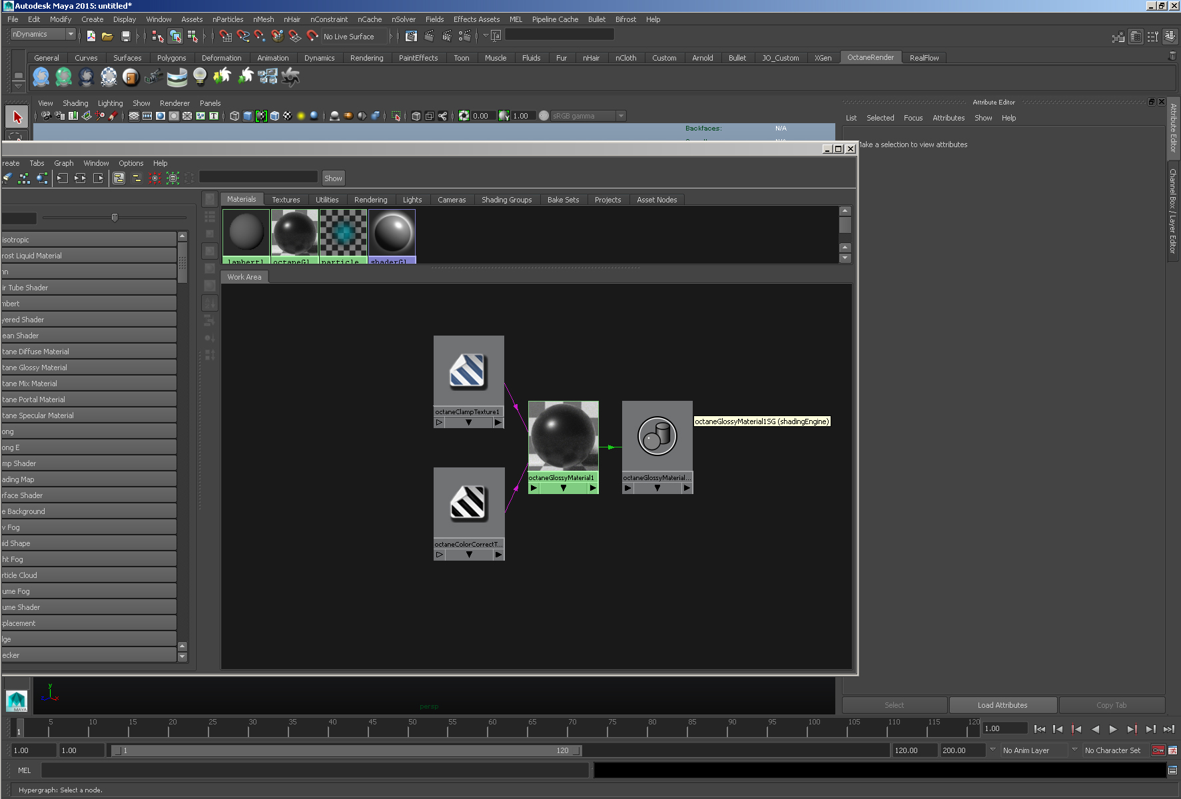This screenshot has width=1181, height=799.
Task: Expand the shading engine node attribute arrow
Action: point(657,488)
